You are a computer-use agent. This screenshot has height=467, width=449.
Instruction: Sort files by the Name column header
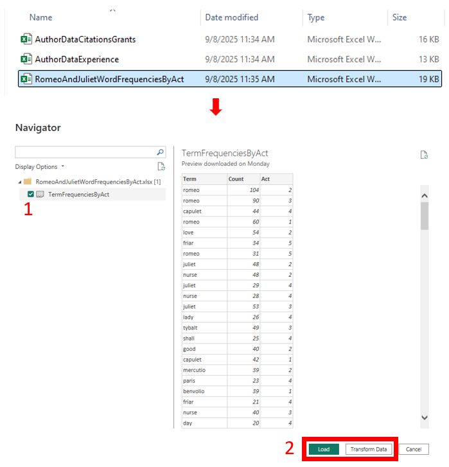click(41, 17)
